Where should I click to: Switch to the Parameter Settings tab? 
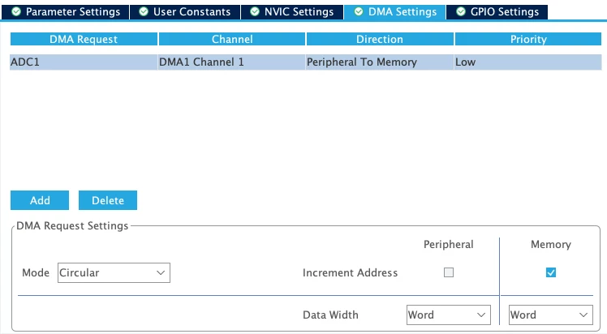pyautogui.click(x=66, y=12)
